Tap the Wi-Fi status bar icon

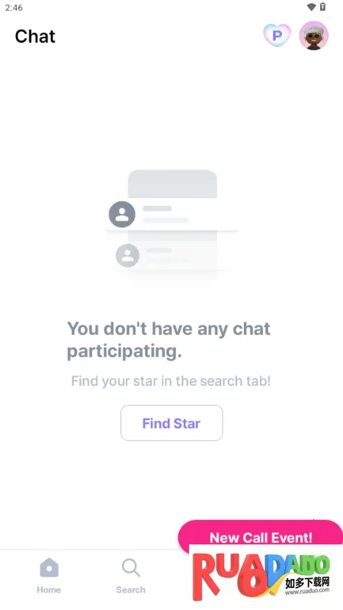311,7
